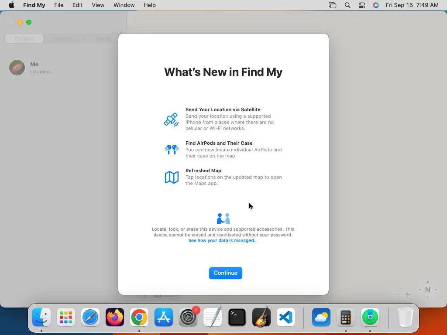Viewport: 447px width, 335px height.
Task: Open the Weather app from the Dock
Action: [321, 317]
